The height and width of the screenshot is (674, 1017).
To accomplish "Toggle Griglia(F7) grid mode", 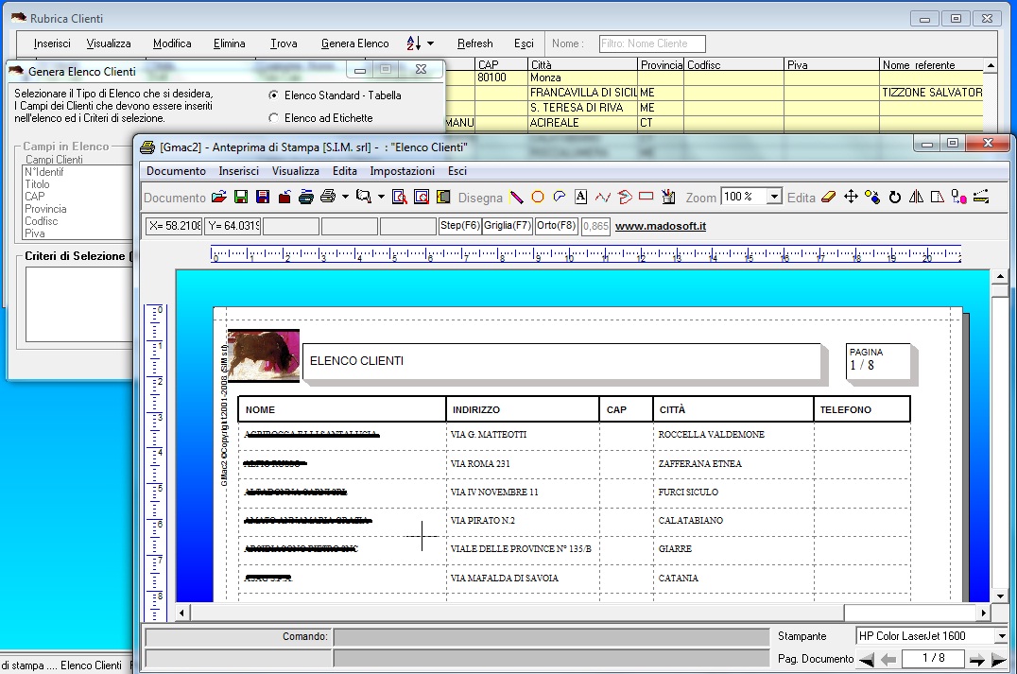I will click(508, 226).
